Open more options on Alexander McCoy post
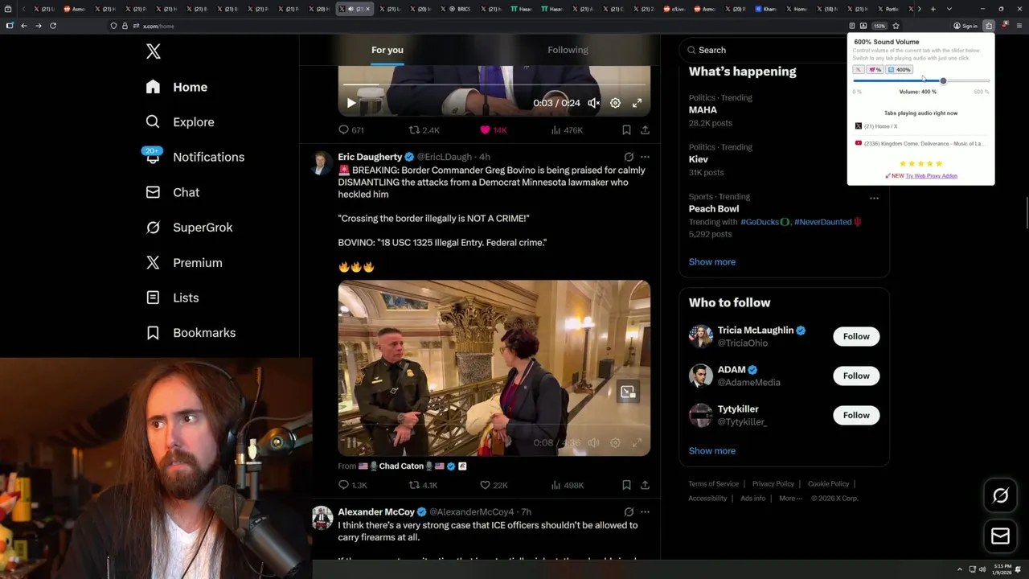Image resolution: width=1029 pixels, height=579 pixels. 645,511
